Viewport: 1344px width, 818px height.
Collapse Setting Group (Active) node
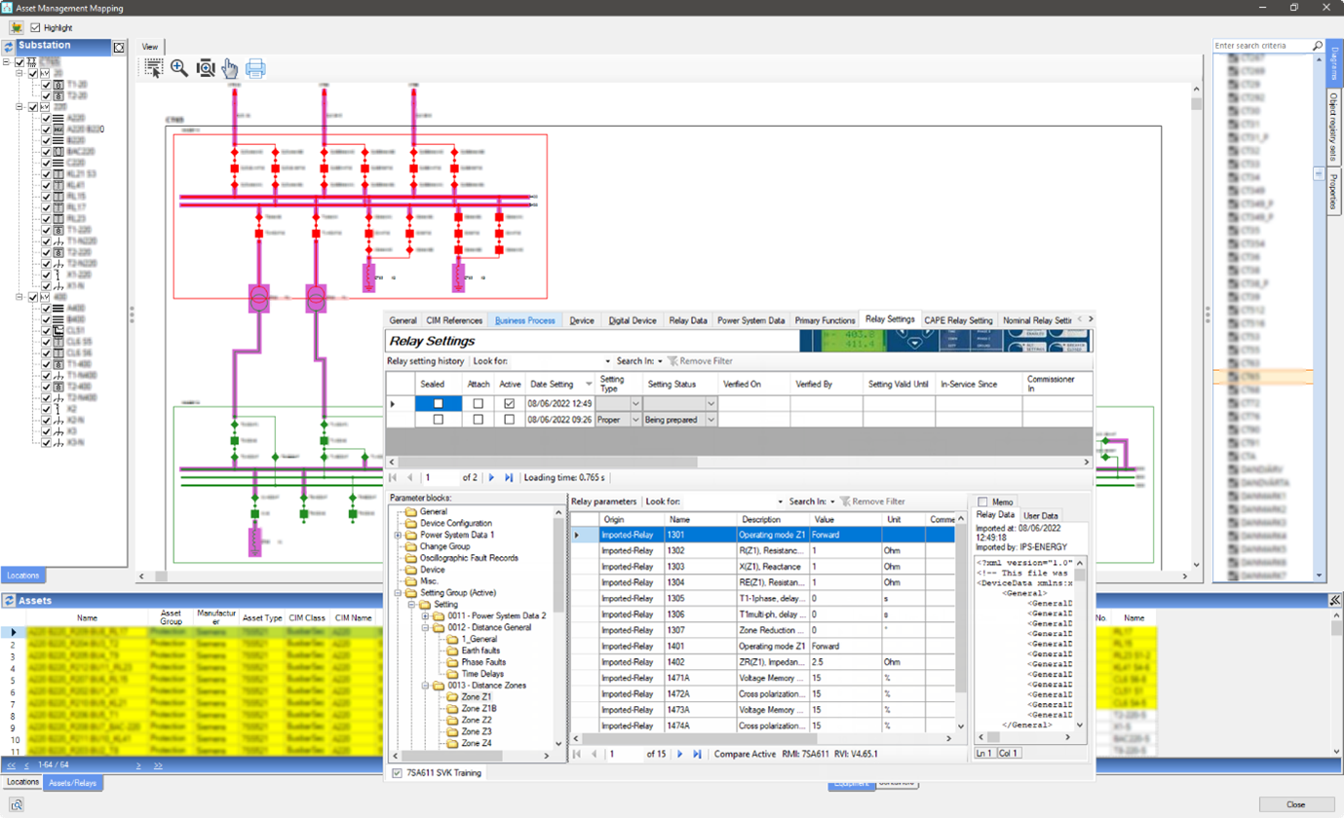[x=398, y=593]
